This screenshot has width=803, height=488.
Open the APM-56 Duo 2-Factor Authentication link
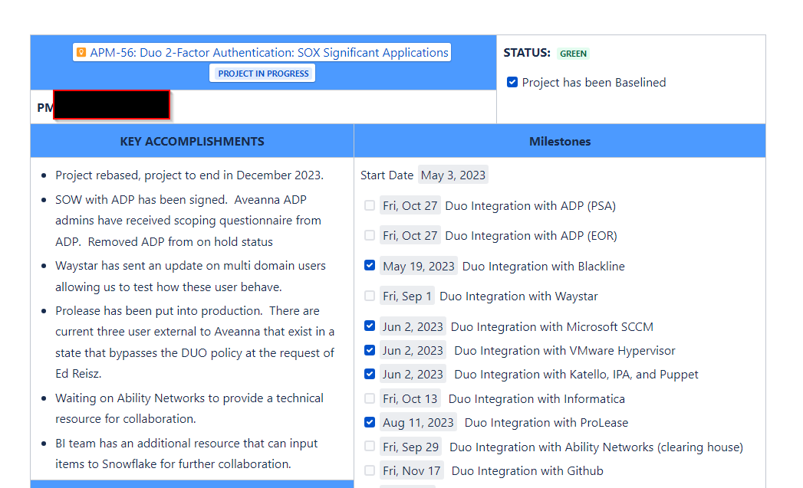tap(269, 53)
